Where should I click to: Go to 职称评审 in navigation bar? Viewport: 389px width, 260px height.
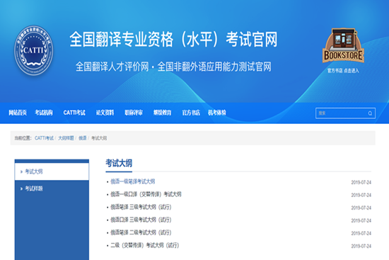134,113
